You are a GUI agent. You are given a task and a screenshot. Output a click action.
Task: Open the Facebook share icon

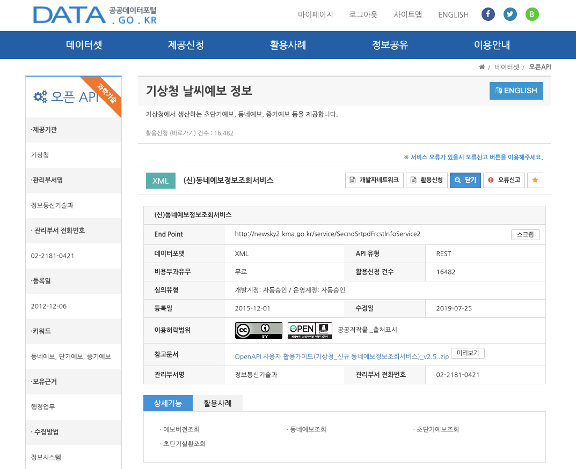click(x=488, y=14)
